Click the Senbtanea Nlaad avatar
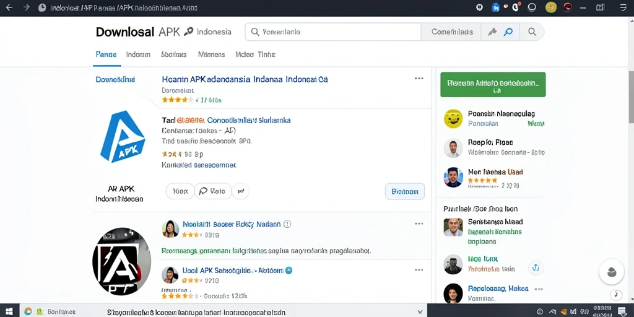 click(453, 227)
